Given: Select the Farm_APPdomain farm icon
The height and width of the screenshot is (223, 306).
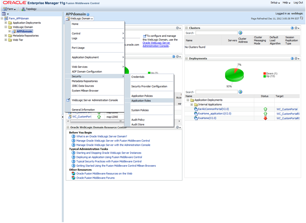Looking at the screenshot, I should 6,18.
